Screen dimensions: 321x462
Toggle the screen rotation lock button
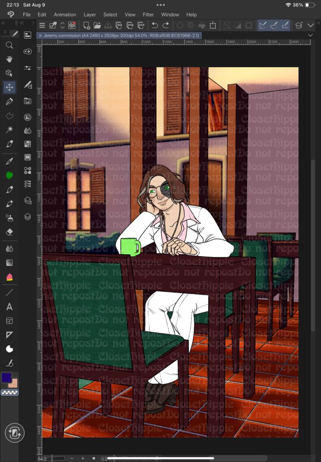tap(14, 432)
